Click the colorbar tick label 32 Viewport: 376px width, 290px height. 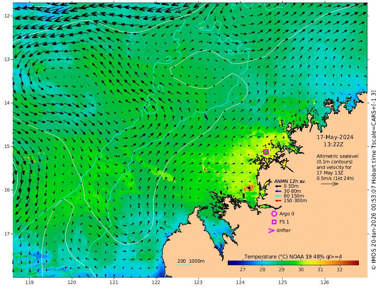pos(340,270)
